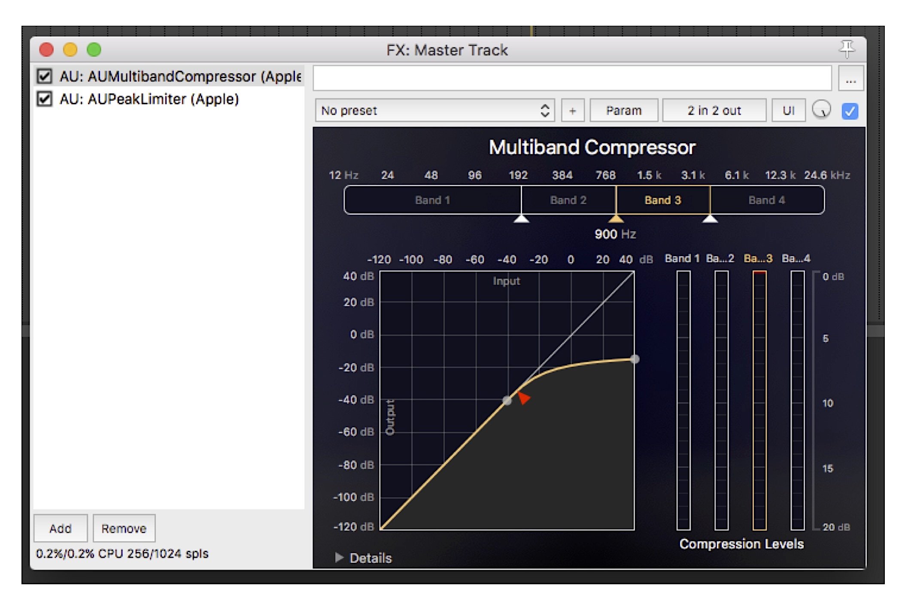Click the highlighted Ba...3 compression meter
Viewport: 905px width, 604px height.
[x=759, y=400]
